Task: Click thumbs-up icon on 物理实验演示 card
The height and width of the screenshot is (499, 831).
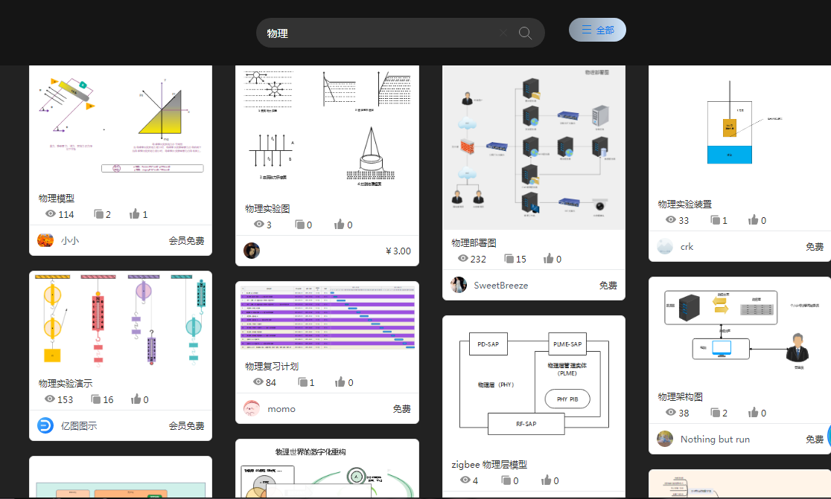Action: pos(136,399)
